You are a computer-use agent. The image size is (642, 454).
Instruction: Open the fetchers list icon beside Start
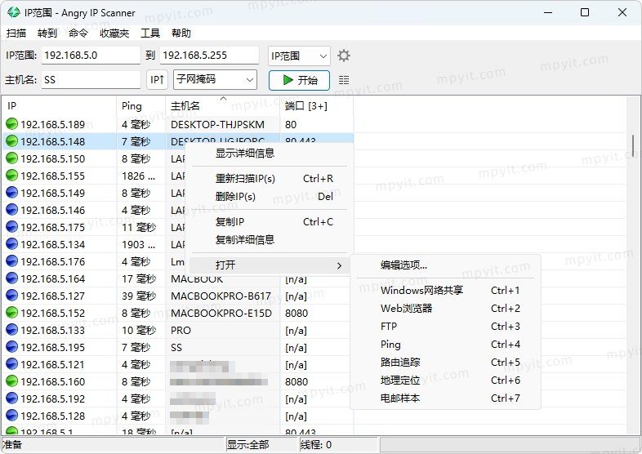[x=344, y=80]
